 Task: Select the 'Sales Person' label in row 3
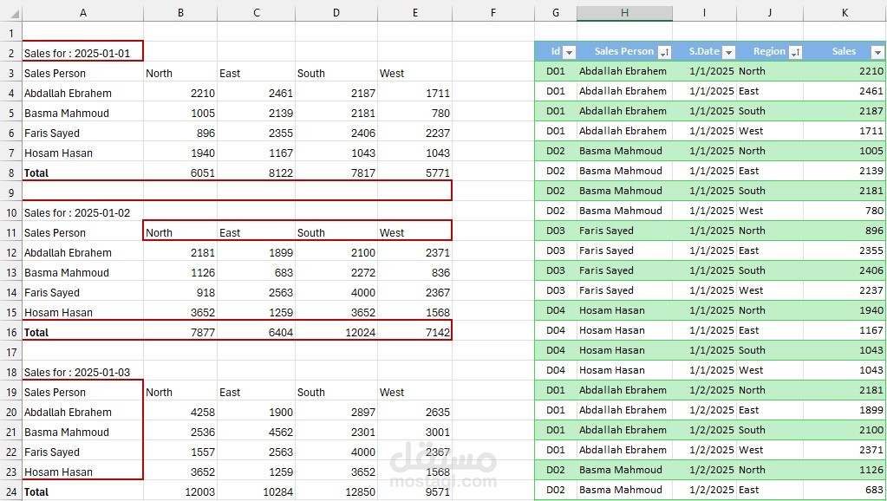[55, 74]
